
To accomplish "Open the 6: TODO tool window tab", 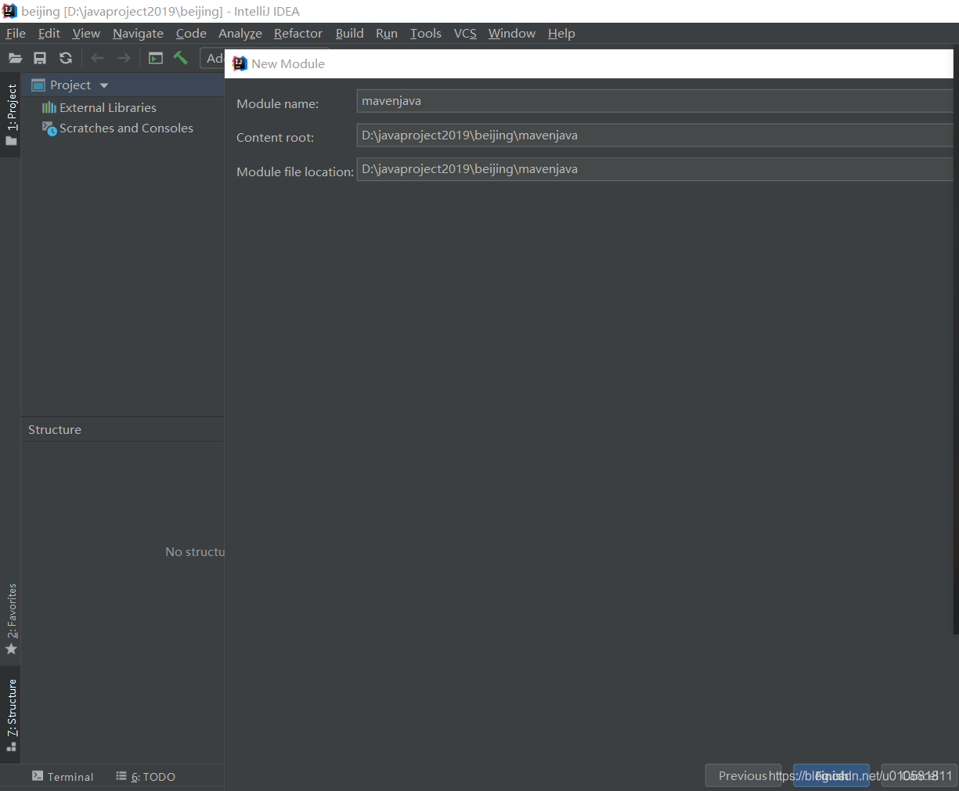I will (x=146, y=776).
